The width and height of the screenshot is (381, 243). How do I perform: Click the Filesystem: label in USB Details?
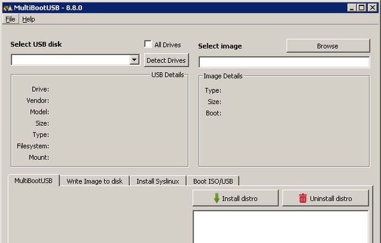[x=33, y=146]
